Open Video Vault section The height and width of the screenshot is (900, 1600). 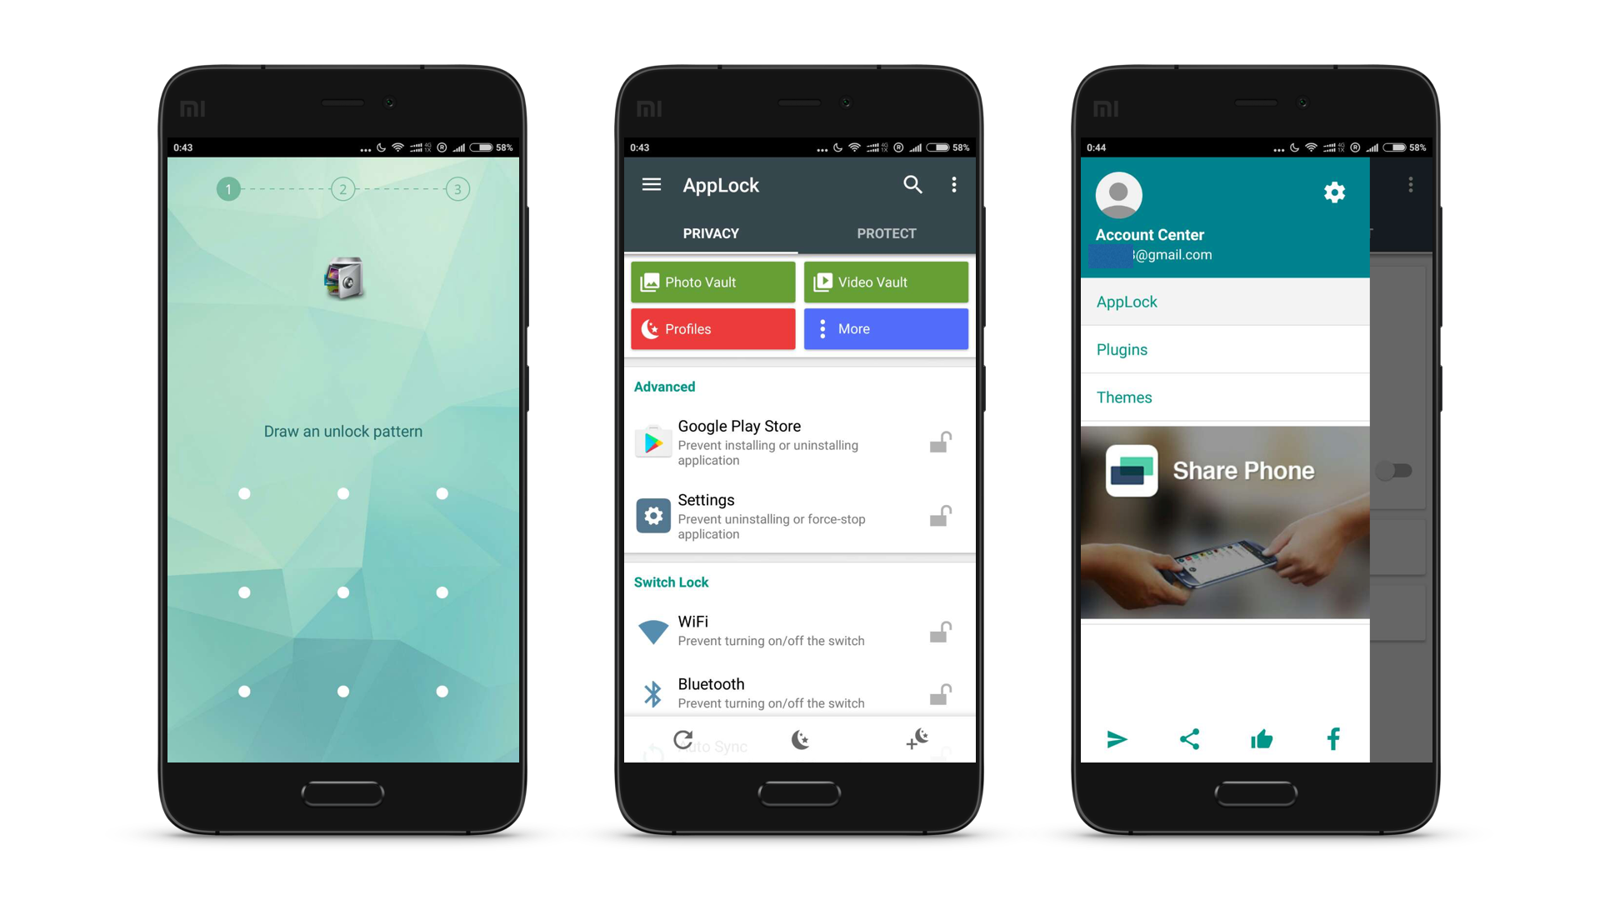point(885,282)
